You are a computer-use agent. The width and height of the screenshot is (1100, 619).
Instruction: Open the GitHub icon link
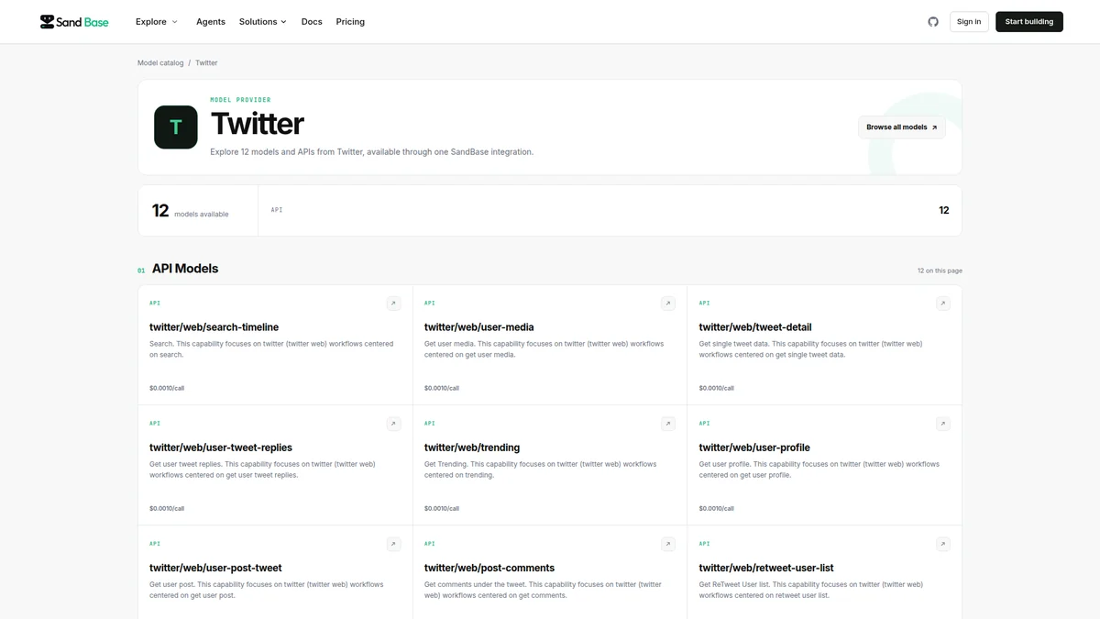coord(933,21)
